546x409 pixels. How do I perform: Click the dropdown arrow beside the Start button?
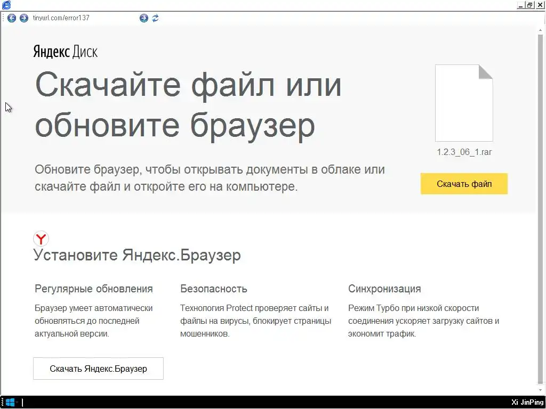point(17,403)
